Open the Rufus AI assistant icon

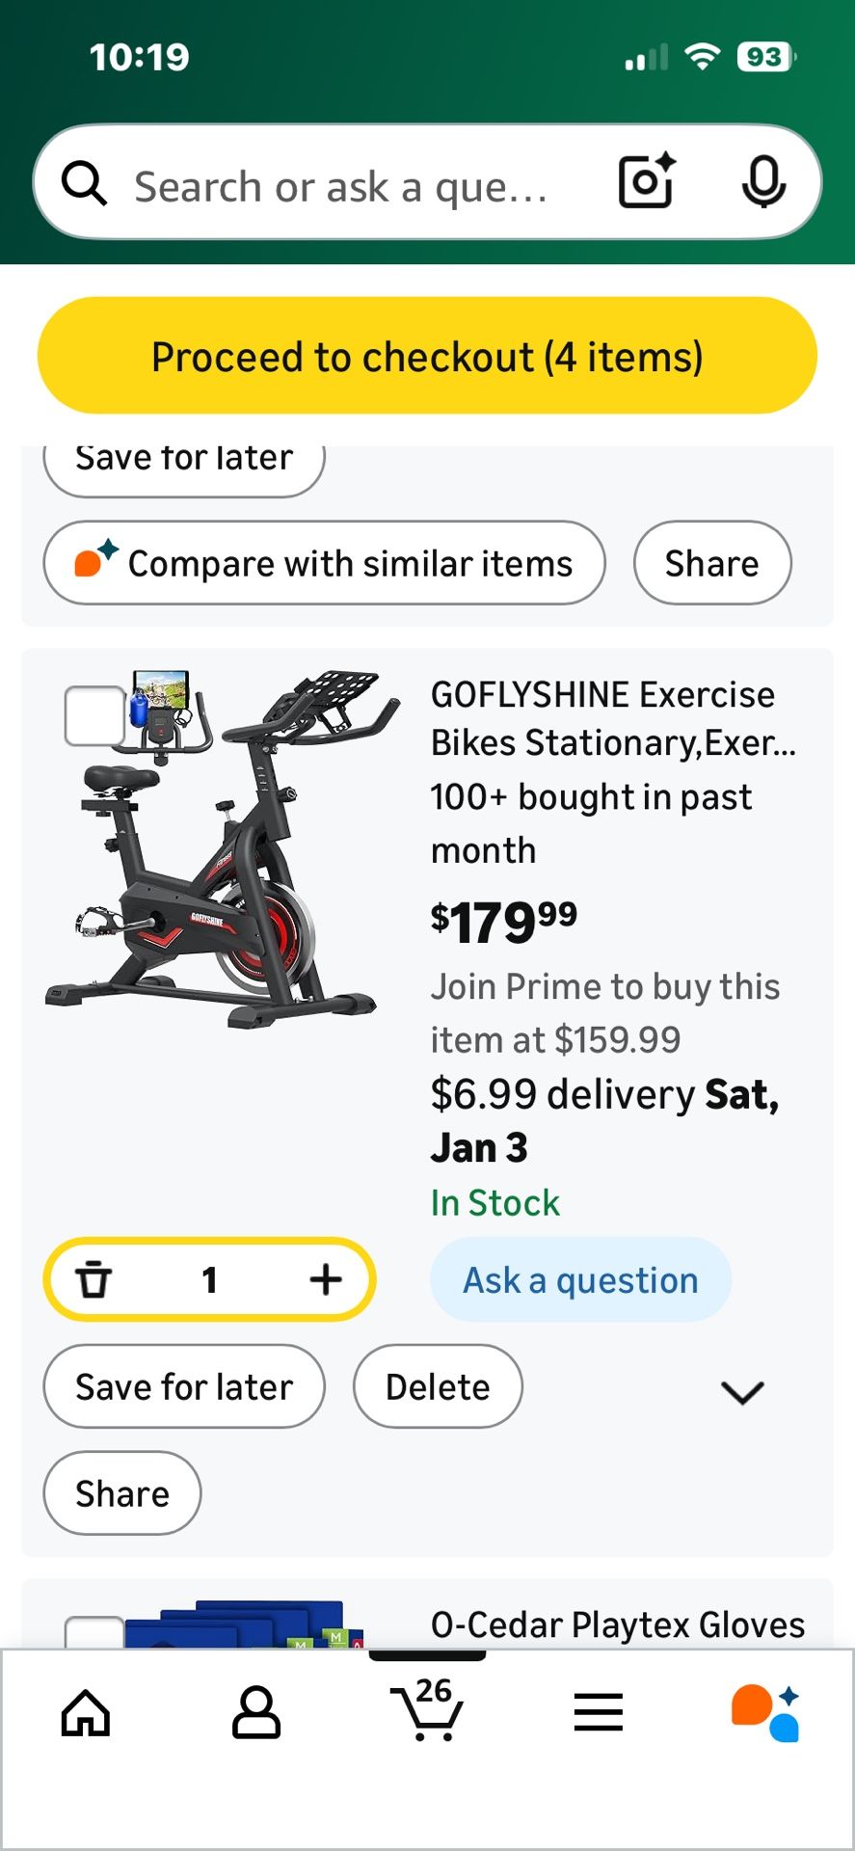[x=766, y=1713]
